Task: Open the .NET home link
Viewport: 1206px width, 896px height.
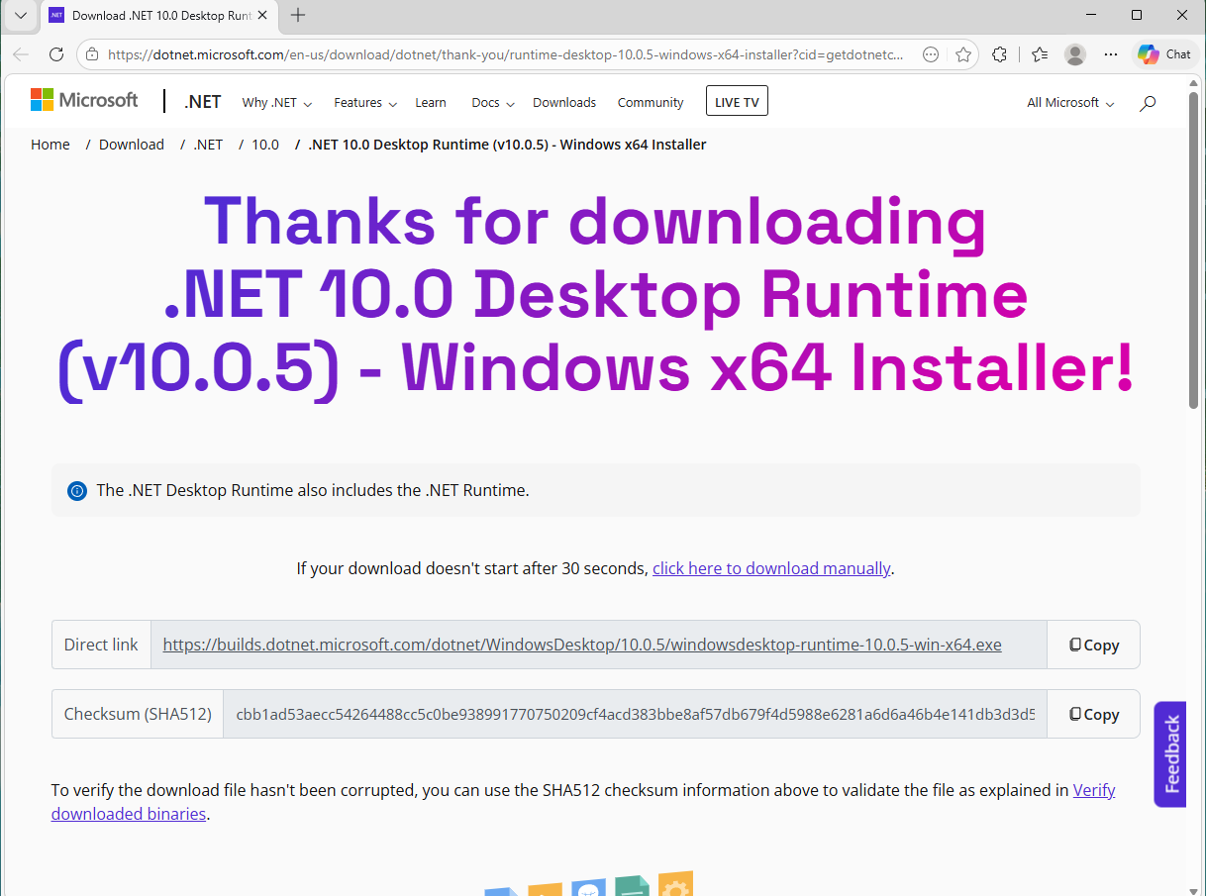Action: click(202, 102)
